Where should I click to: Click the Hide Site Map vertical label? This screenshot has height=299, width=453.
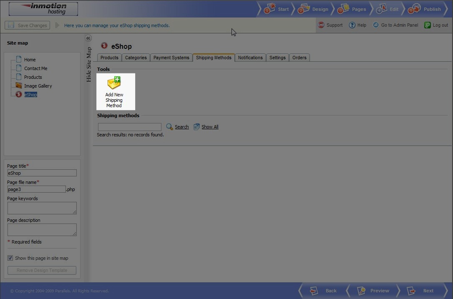coord(89,64)
